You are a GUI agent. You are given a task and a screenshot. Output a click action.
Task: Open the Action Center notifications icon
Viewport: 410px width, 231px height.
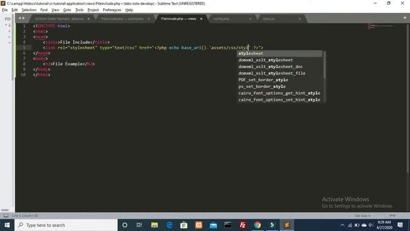400,225
